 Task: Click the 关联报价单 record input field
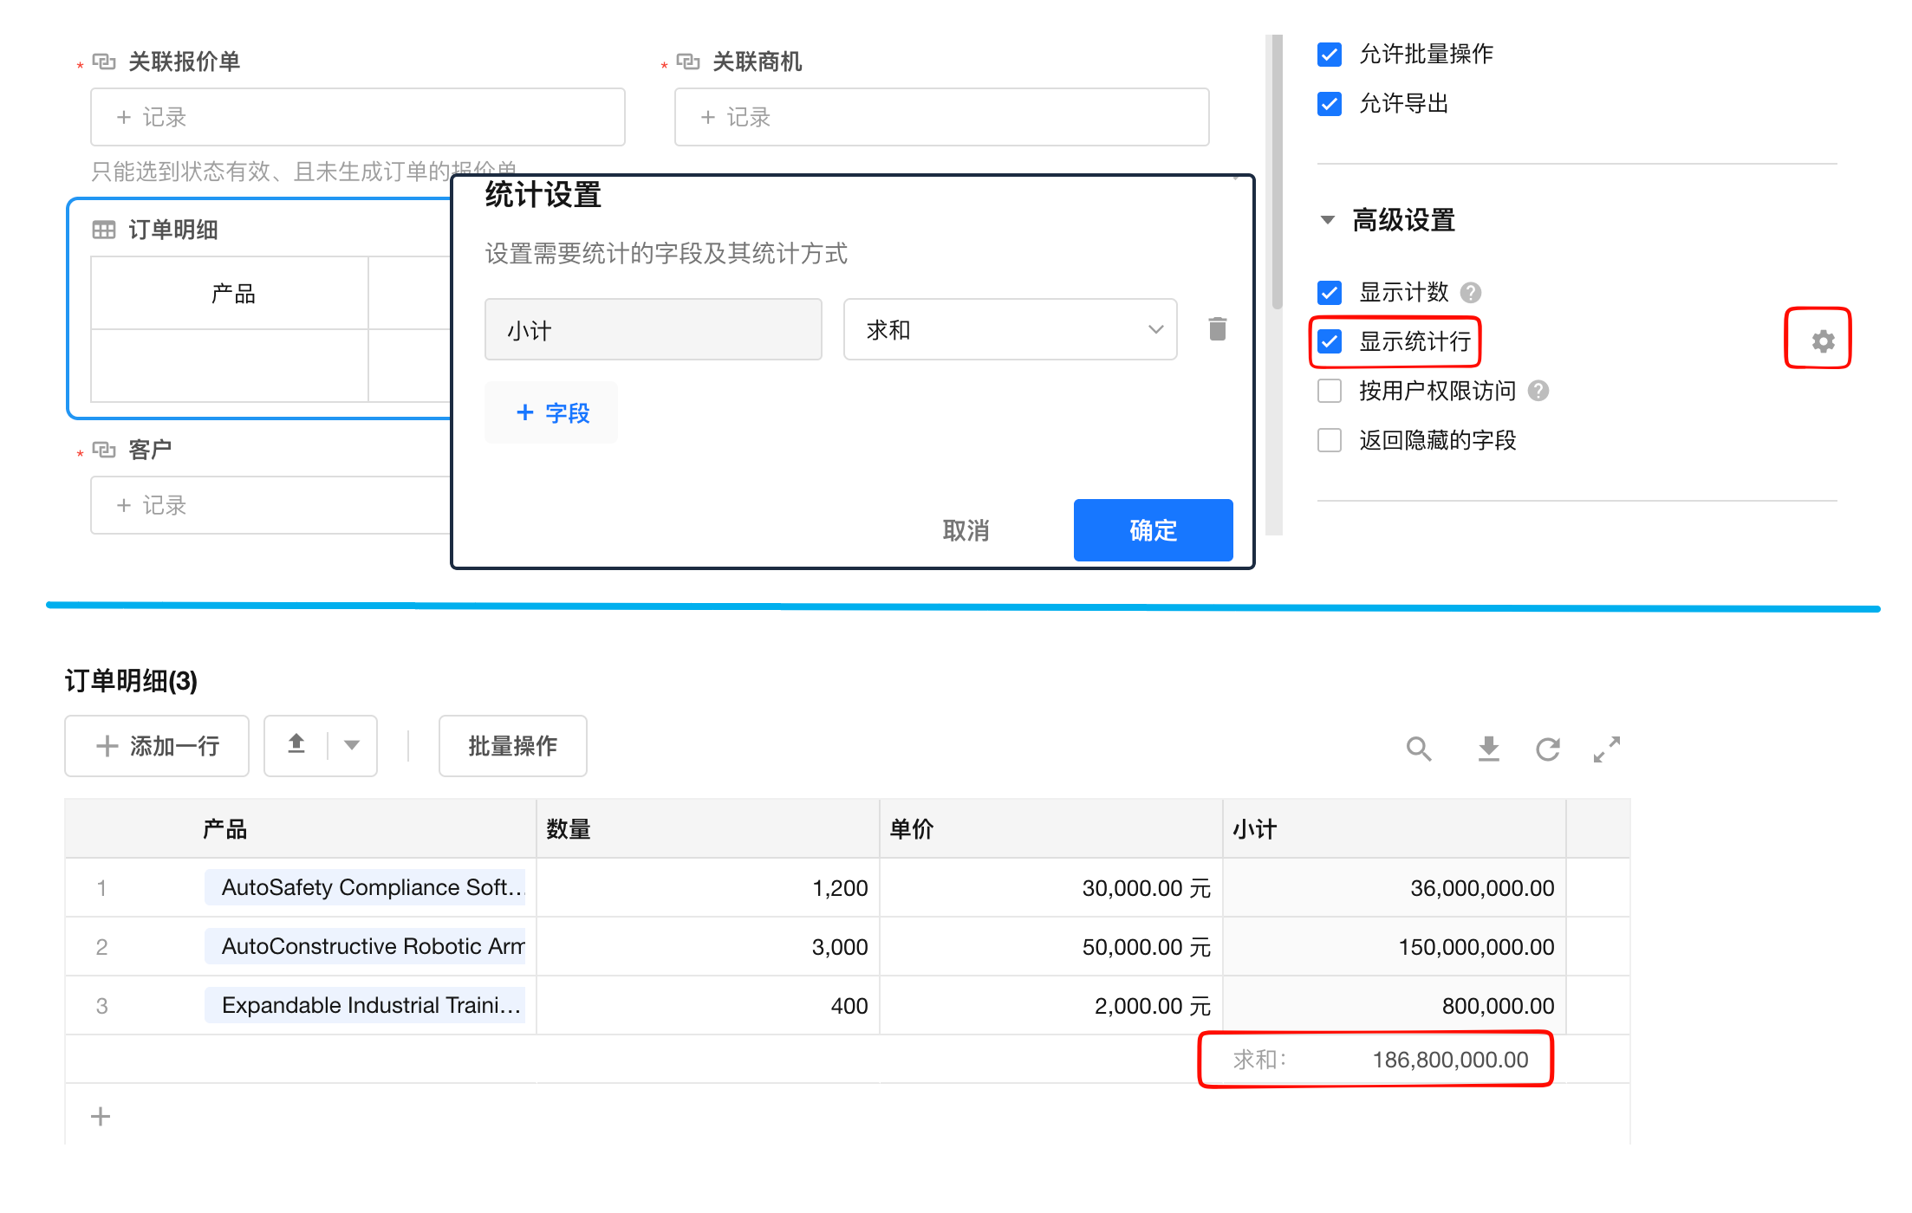[357, 117]
